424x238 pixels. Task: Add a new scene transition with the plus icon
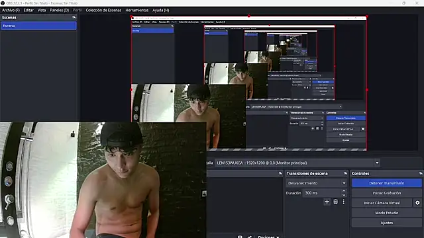pyautogui.click(x=327, y=202)
